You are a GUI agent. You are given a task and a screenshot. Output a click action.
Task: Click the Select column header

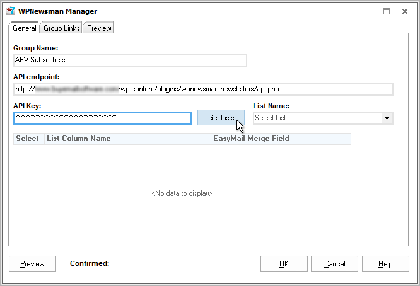click(x=29, y=139)
